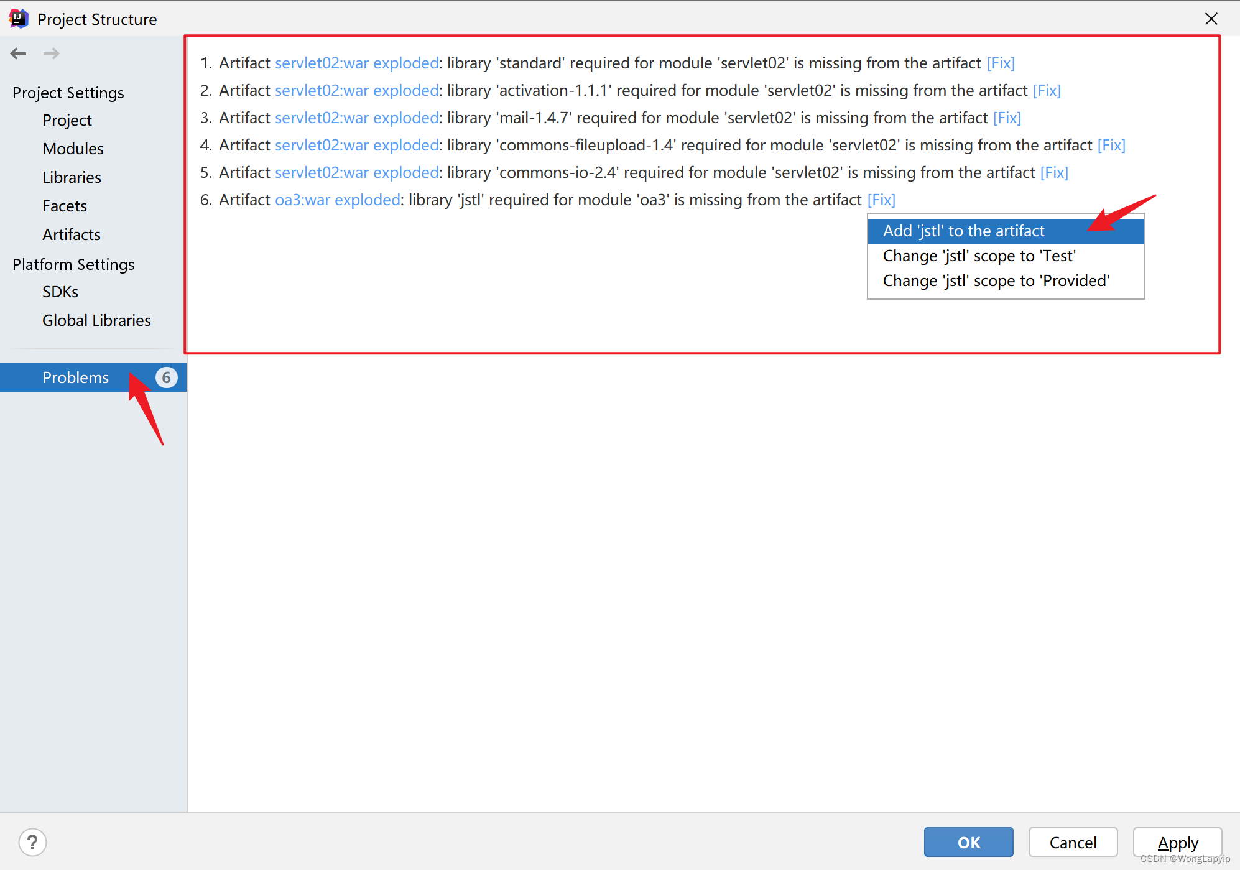The width and height of the screenshot is (1240, 870).
Task: Open the help question mark icon
Action: pos(32,843)
